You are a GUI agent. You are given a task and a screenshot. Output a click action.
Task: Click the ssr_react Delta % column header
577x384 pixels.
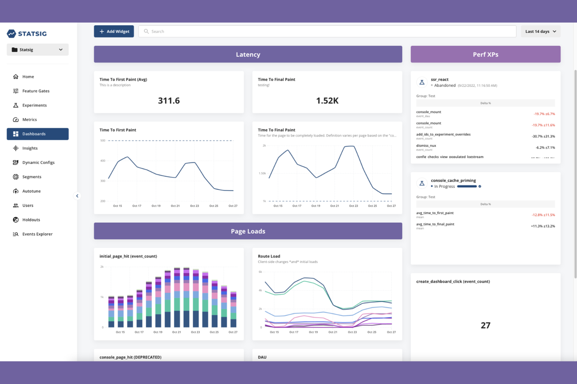click(x=485, y=103)
